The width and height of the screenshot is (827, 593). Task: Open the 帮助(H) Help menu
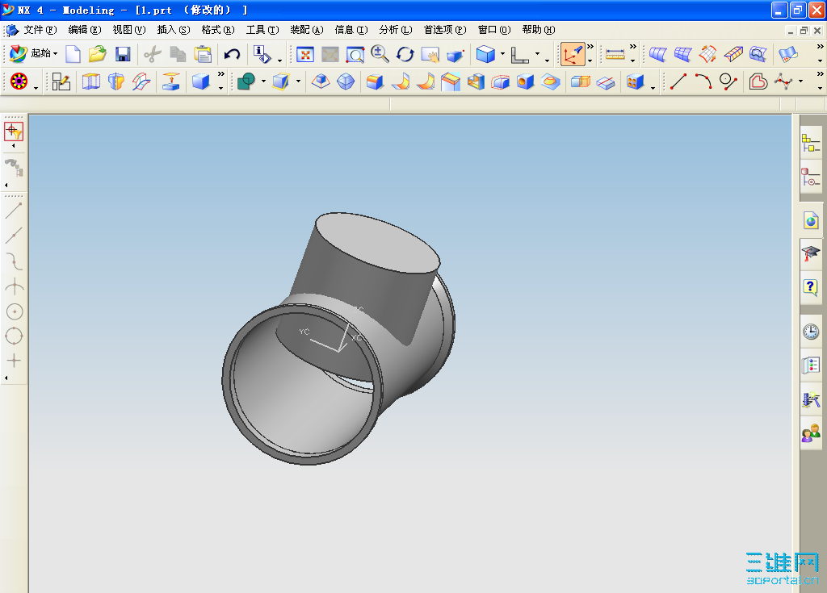coord(539,30)
